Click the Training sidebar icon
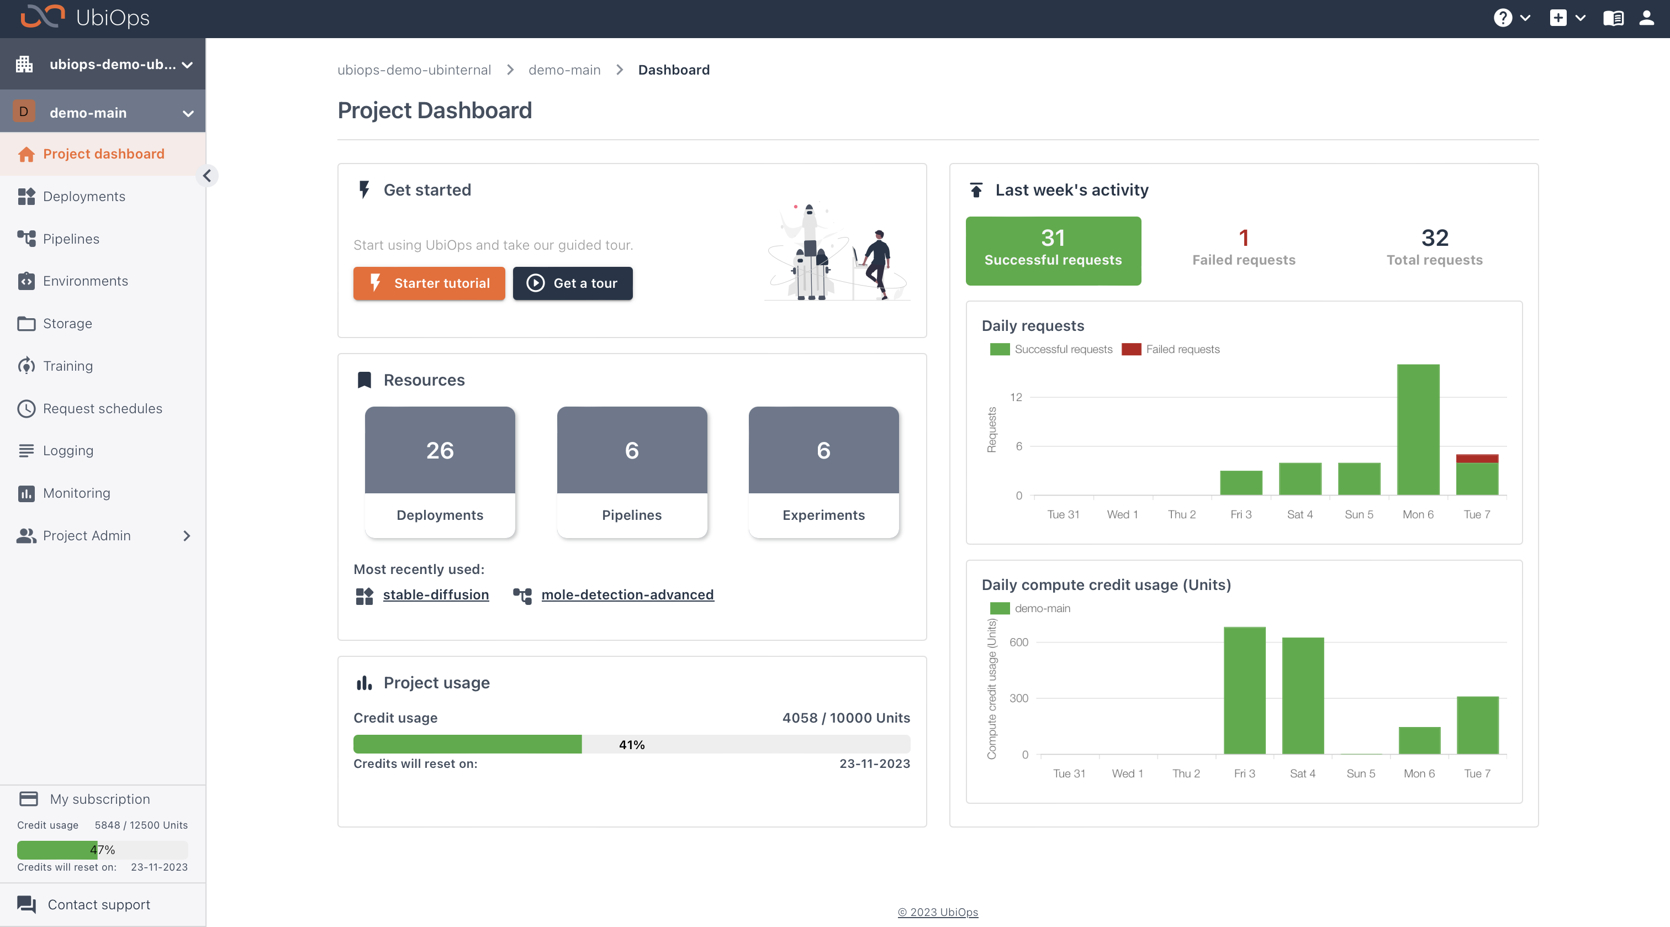The height and width of the screenshot is (927, 1670). coord(26,366)
